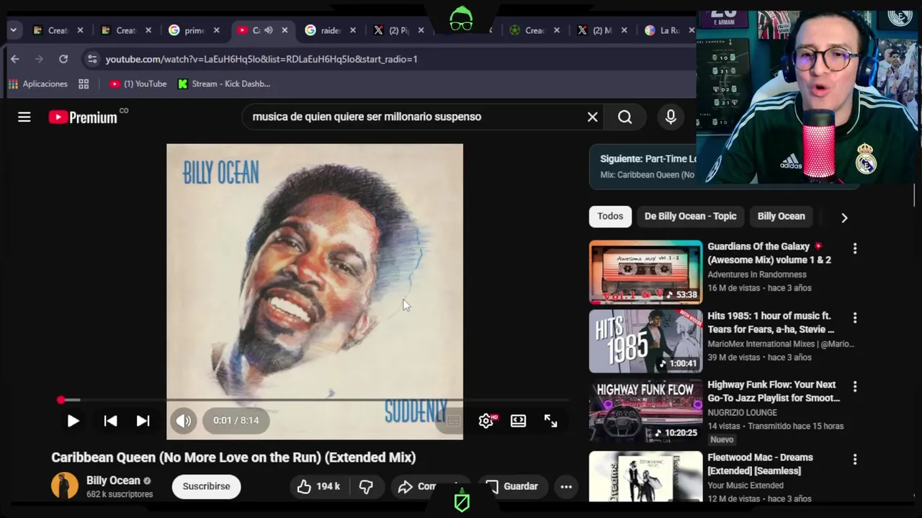
Task: Select De Billy Ocean - Topic chip
Action: 690,217
